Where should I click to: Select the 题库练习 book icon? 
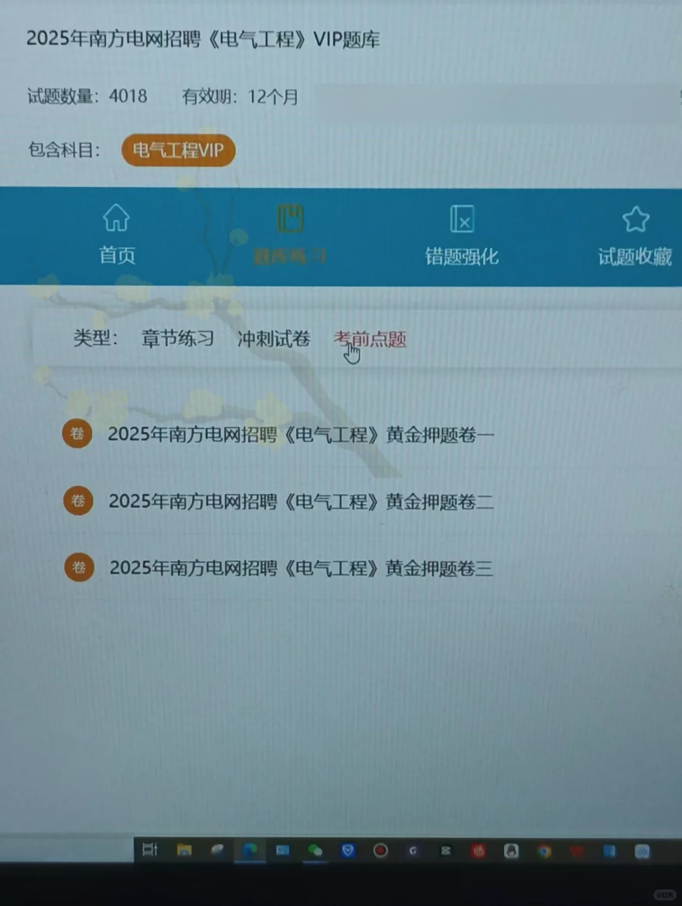point(290,219)
